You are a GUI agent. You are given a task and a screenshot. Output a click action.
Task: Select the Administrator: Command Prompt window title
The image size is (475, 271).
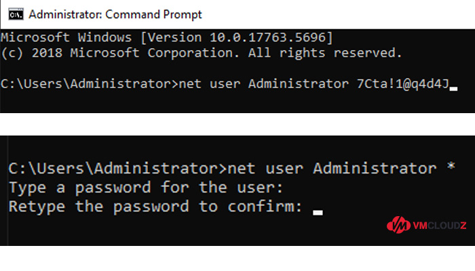coord(115,14)
